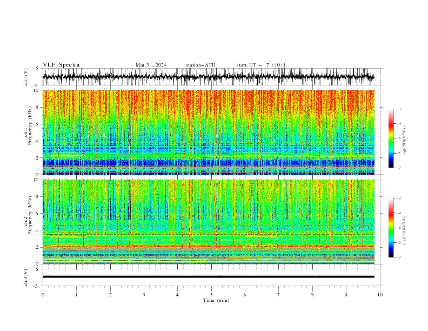This screenshot has height=331, width=428.
Task: Click the "-3" tick on the upper color bar
Action: (398, 109)
